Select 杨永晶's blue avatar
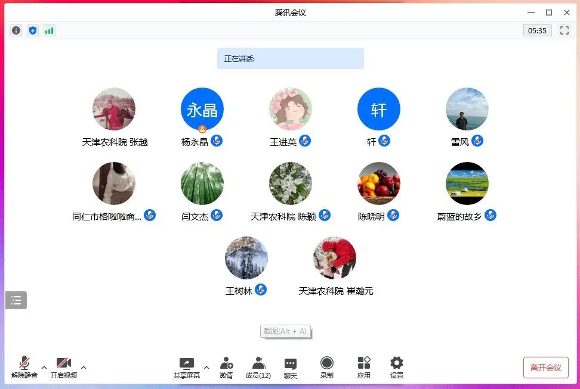The width and height of the screenshot is (580, 389). pos(202,109)
